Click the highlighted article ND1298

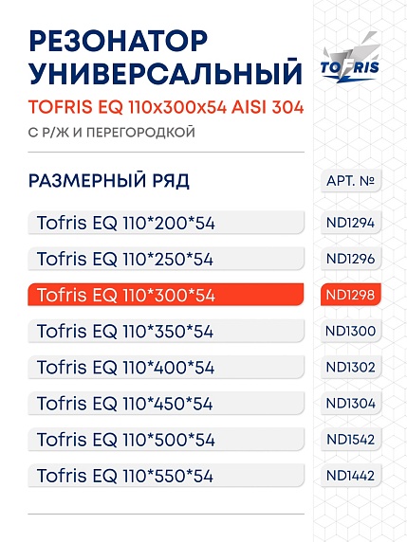[x=351, y=295]
